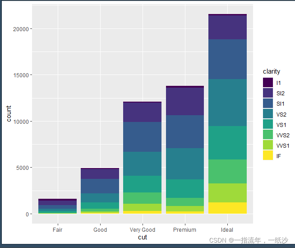Click the 'I1' legend label text
Viewport: 295px width, 248px height.
(x=278, y=83)
